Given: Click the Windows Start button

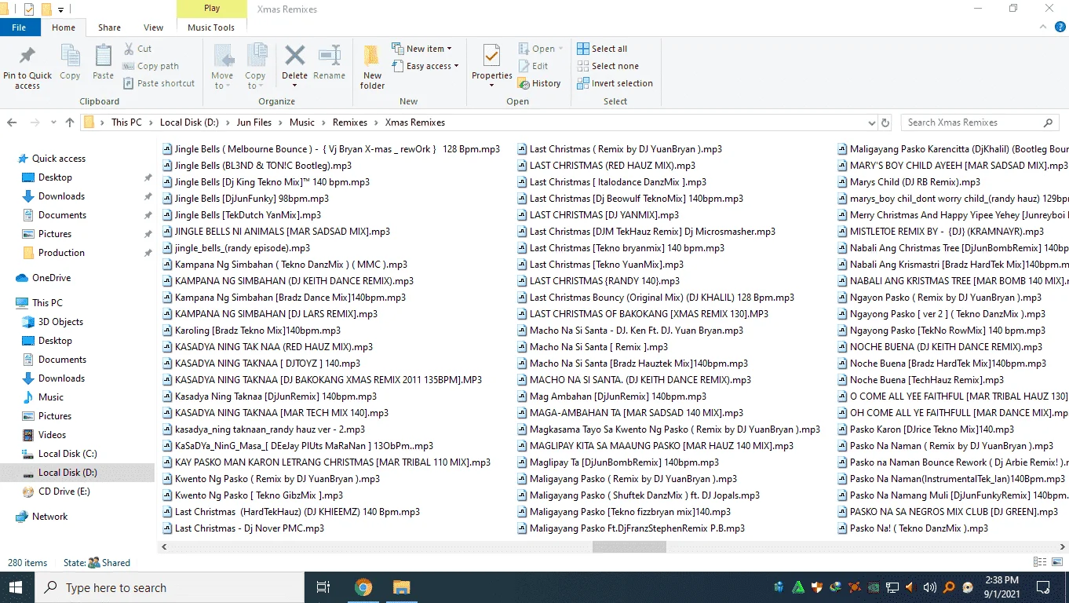Looking at the screenshot, I should (x=17, y=587).
